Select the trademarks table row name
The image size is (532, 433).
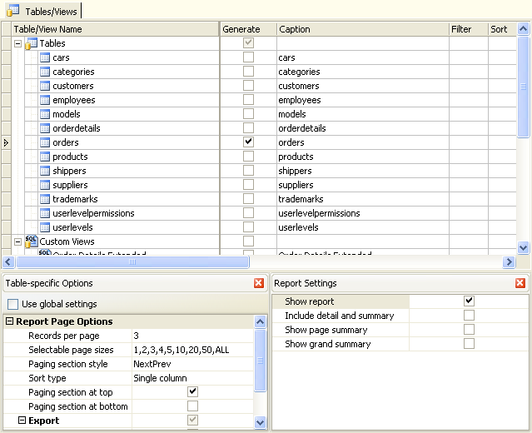click(75, 199)
